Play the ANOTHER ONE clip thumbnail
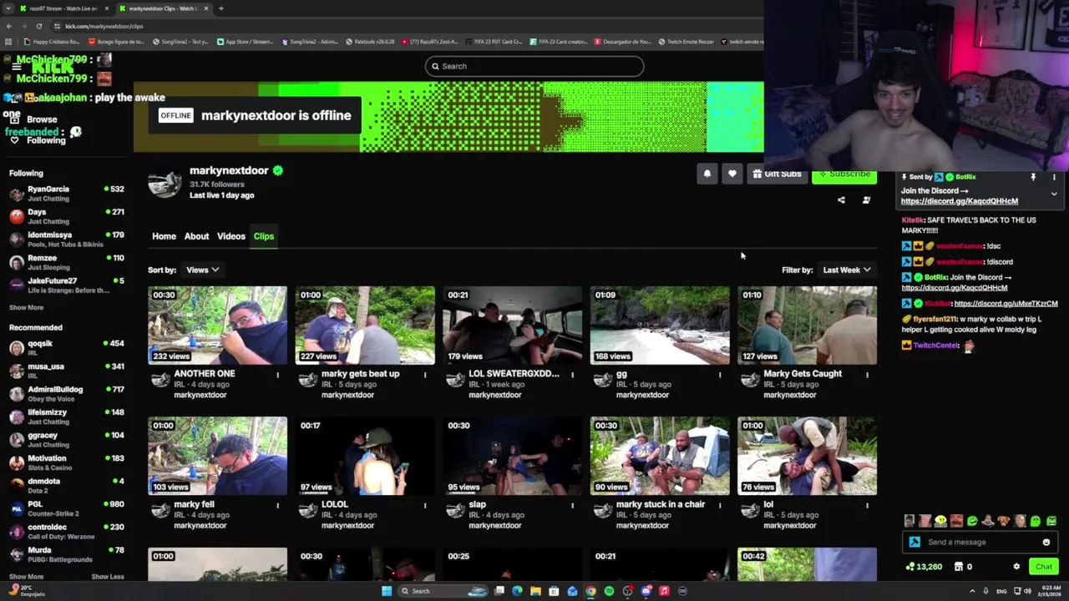The height and width of the screenshot is (601, 1069). pyautogui.click(x=217, y=326)
